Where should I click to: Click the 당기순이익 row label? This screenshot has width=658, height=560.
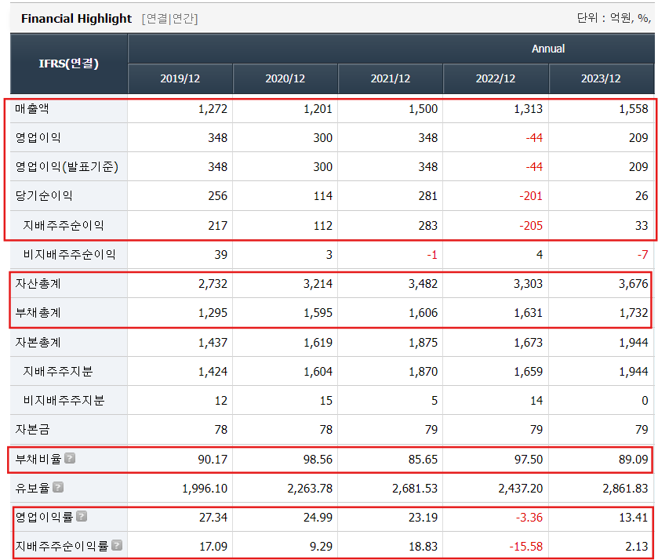pyautogui.click(x=44, y=195)
